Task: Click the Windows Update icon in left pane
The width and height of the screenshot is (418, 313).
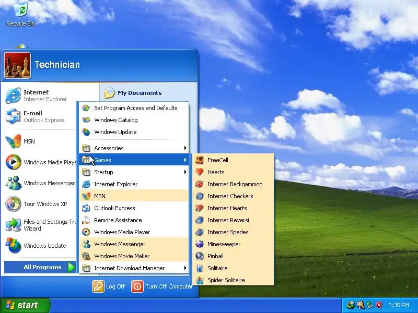Action: (x=13, y=245)
